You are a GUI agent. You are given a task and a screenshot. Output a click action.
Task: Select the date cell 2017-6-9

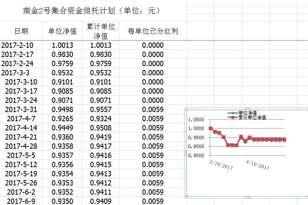point(21,201)
